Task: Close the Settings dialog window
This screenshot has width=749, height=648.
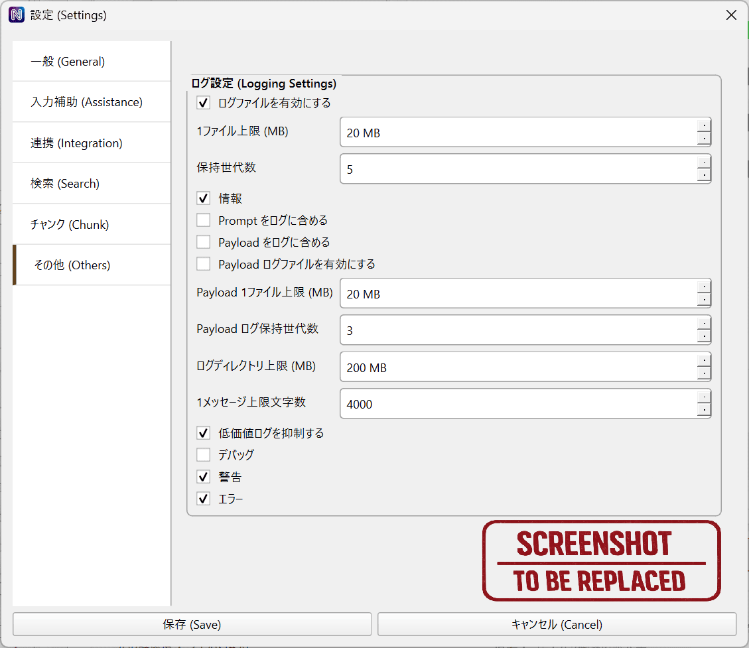Action: (731, 15)
